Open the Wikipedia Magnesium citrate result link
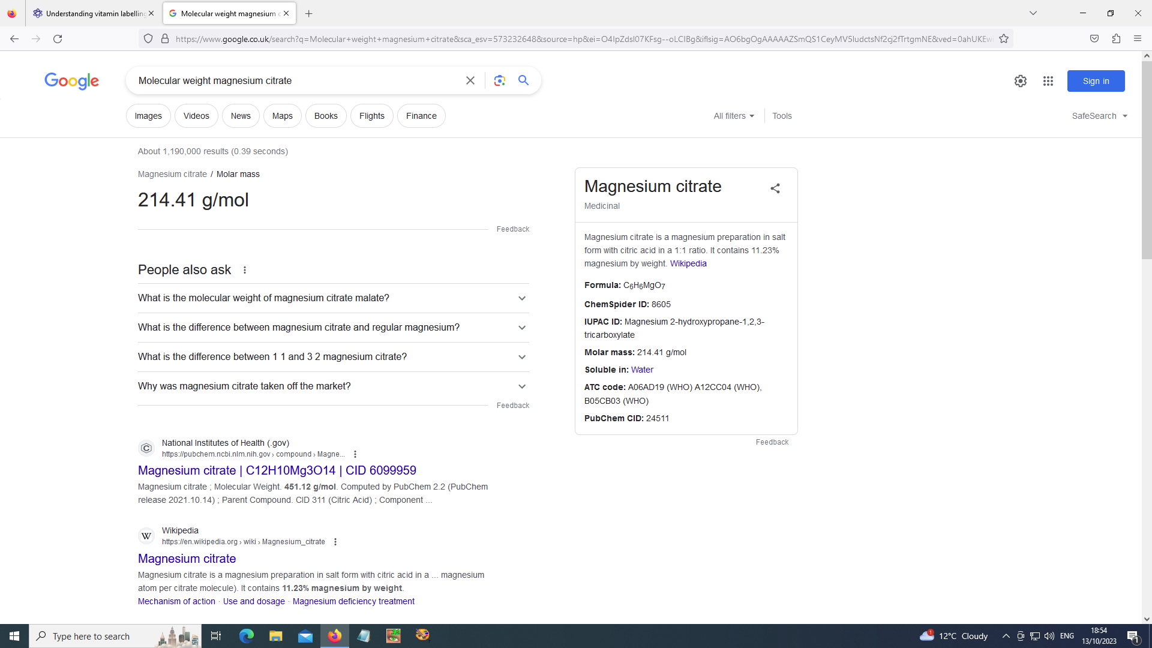This screenshot has height=648, width=1152. [x=187, y=559]
